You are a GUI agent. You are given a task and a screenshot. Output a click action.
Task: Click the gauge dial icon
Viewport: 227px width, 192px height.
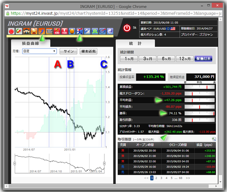(102, 31)
